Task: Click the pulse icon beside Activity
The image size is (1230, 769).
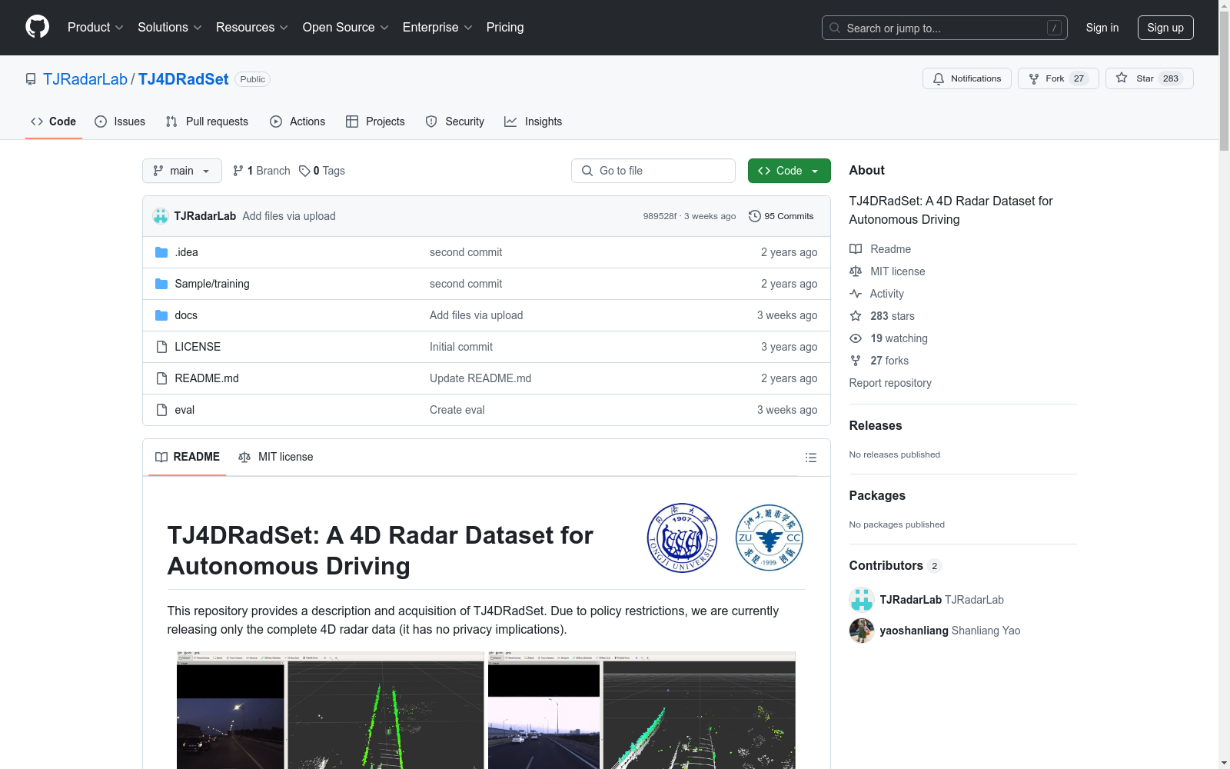Action: pos(856,294)
